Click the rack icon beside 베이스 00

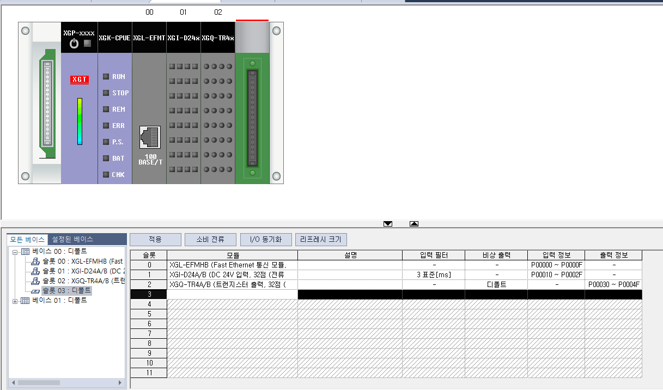click(x=25, y=252)
